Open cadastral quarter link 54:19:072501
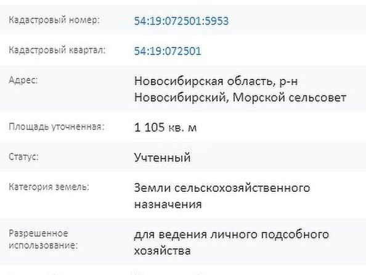366x275 pixels. (x=168, y=51)
